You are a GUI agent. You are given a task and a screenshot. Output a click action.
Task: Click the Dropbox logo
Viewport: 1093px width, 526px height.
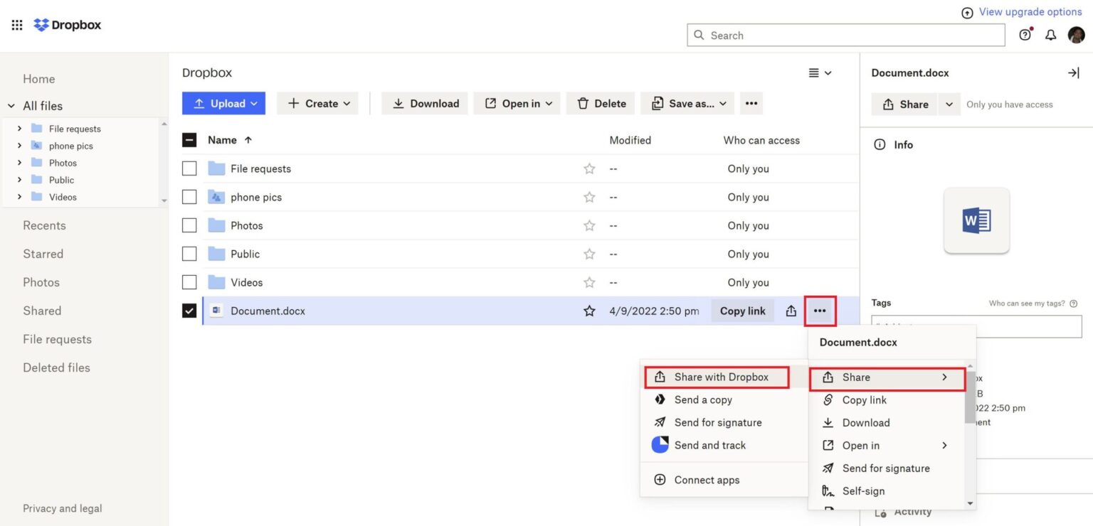67,24
